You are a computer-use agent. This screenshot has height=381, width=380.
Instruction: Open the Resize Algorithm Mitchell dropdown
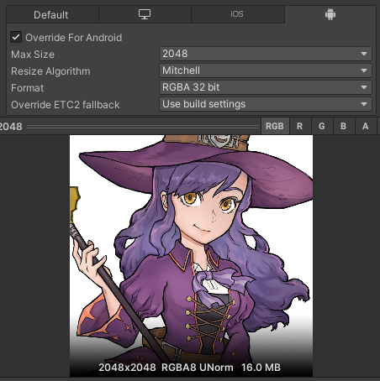[x=266, y=70]
